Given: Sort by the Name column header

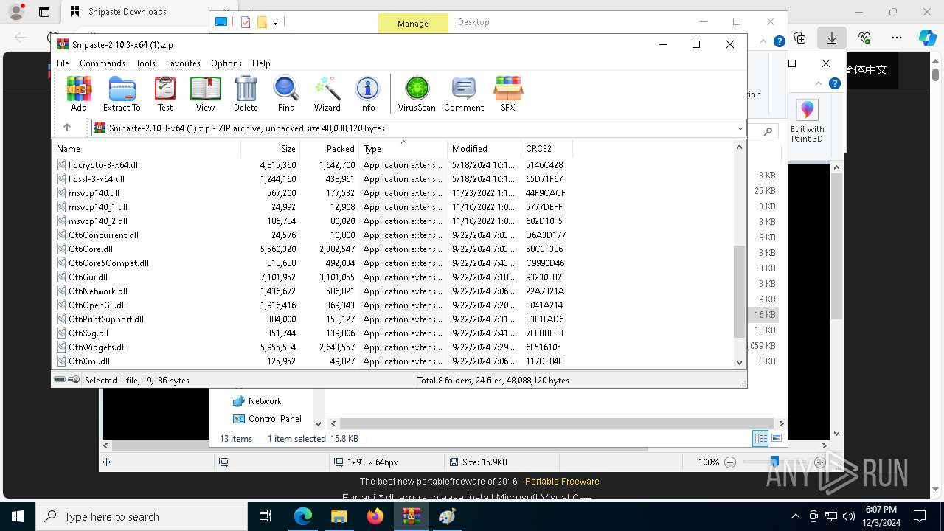Looking at the screenshot, I should coord(147,148).
